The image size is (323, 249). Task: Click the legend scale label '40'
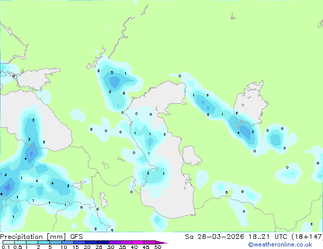click(134, 247)
